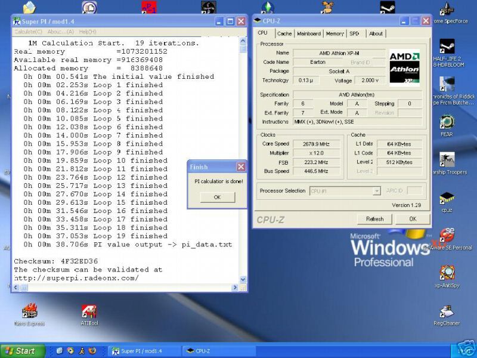Click the Voltage value 2.000 v
The image size is (477, 358).
370,81
